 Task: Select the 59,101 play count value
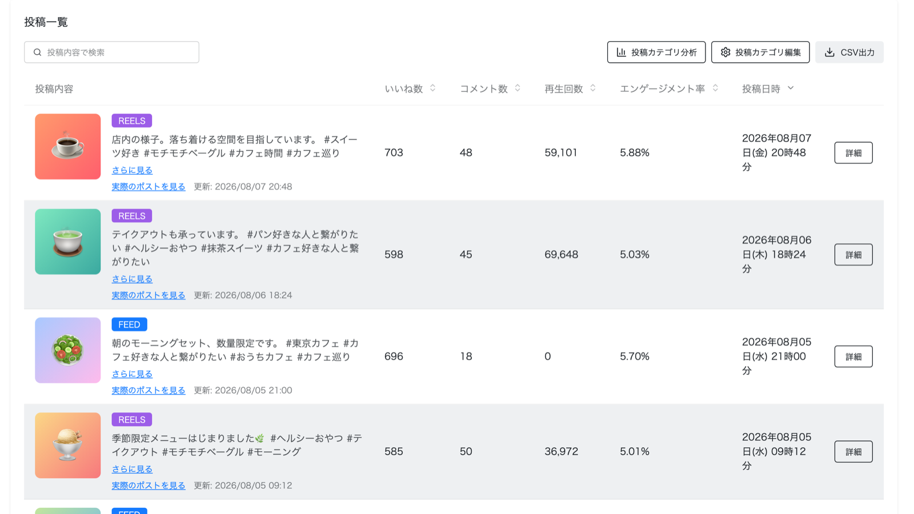coord(561,152)
